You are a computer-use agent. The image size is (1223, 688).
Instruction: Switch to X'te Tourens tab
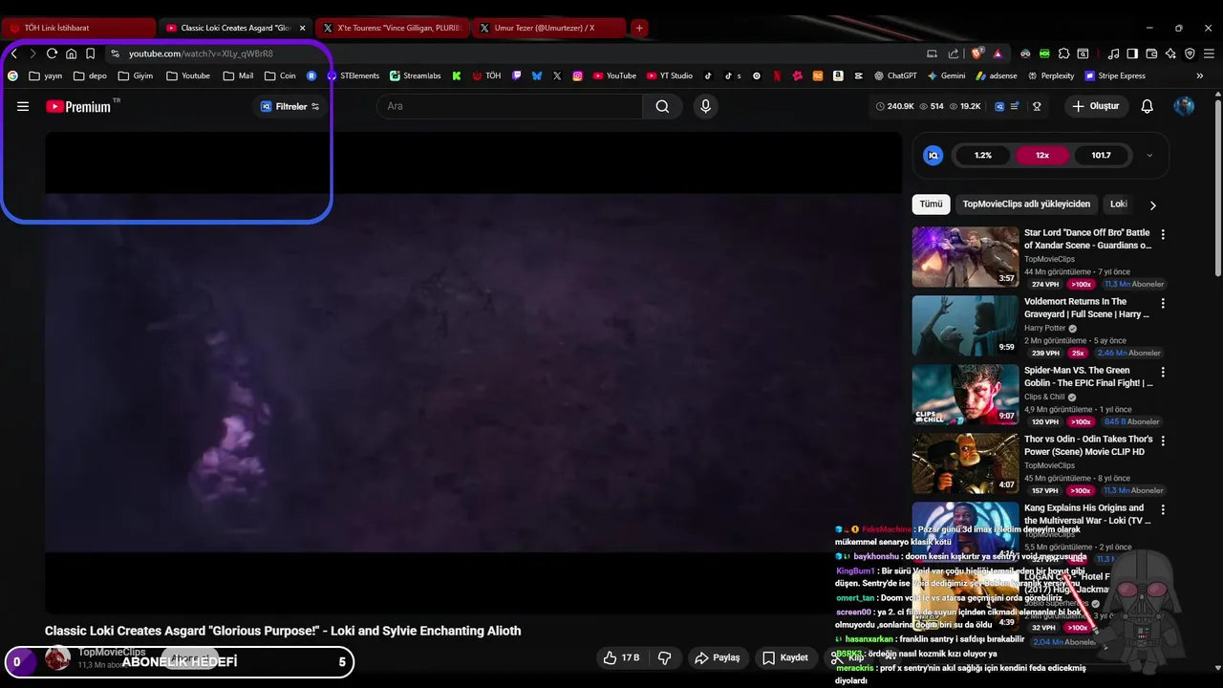click(392, 28)
